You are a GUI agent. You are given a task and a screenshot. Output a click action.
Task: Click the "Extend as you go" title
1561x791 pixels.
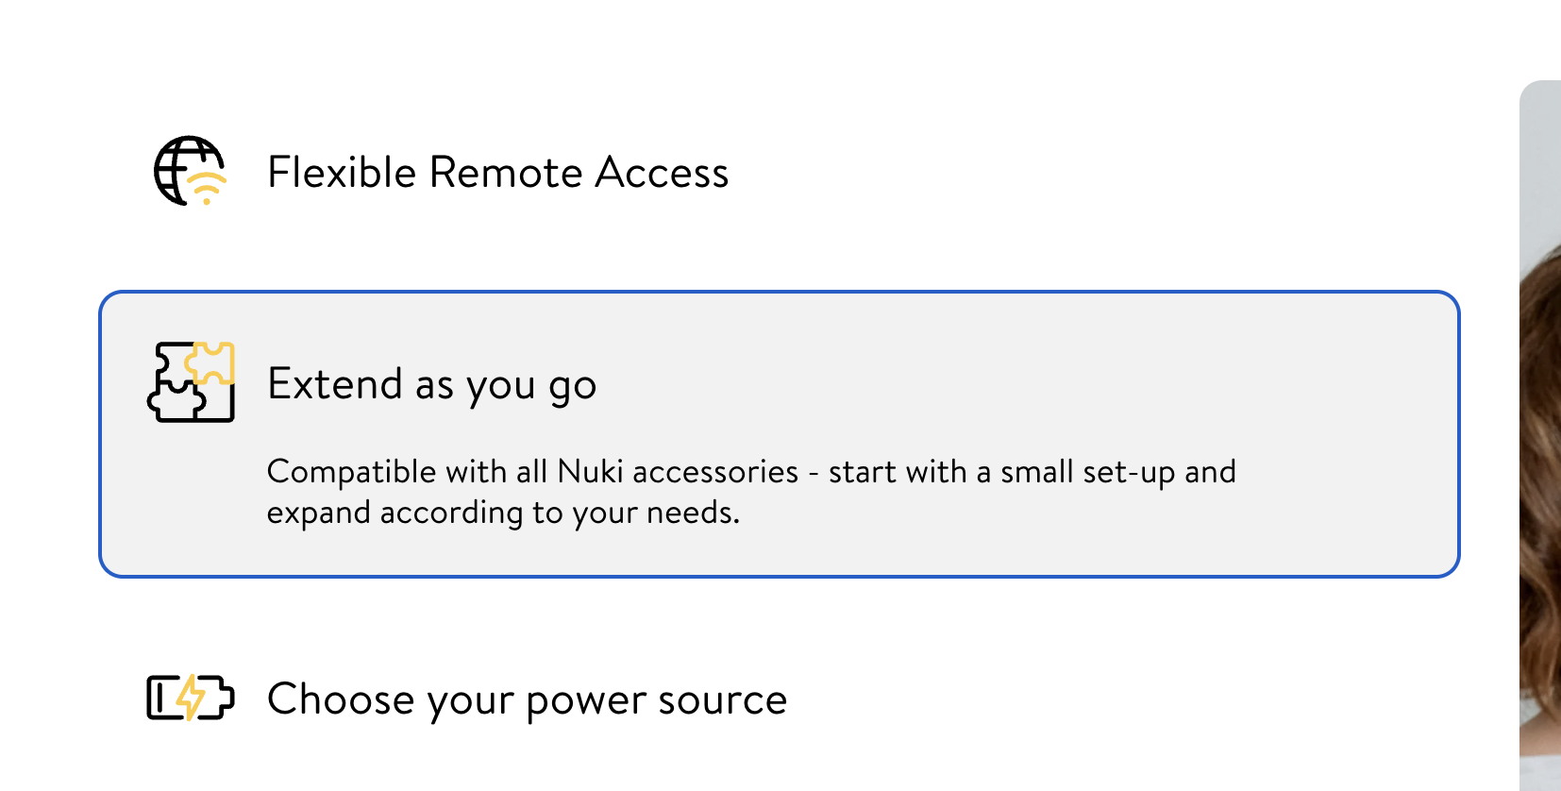pos(431,384)
